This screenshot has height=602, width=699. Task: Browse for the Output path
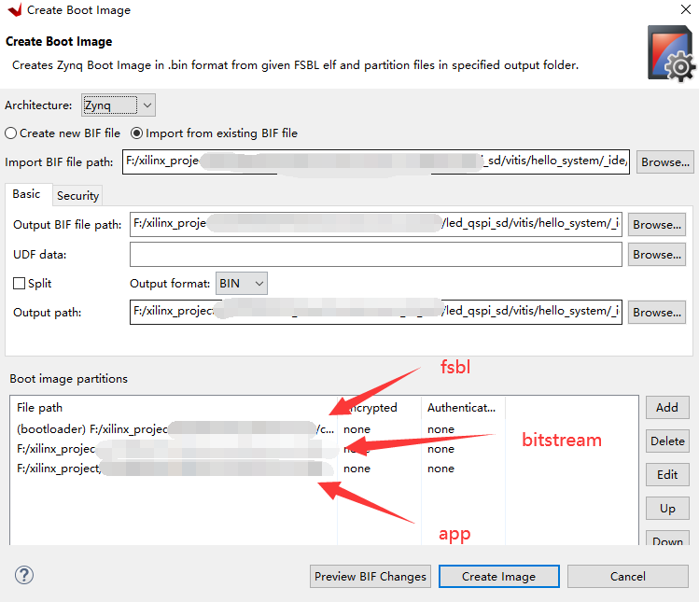(x=657, y=313)
